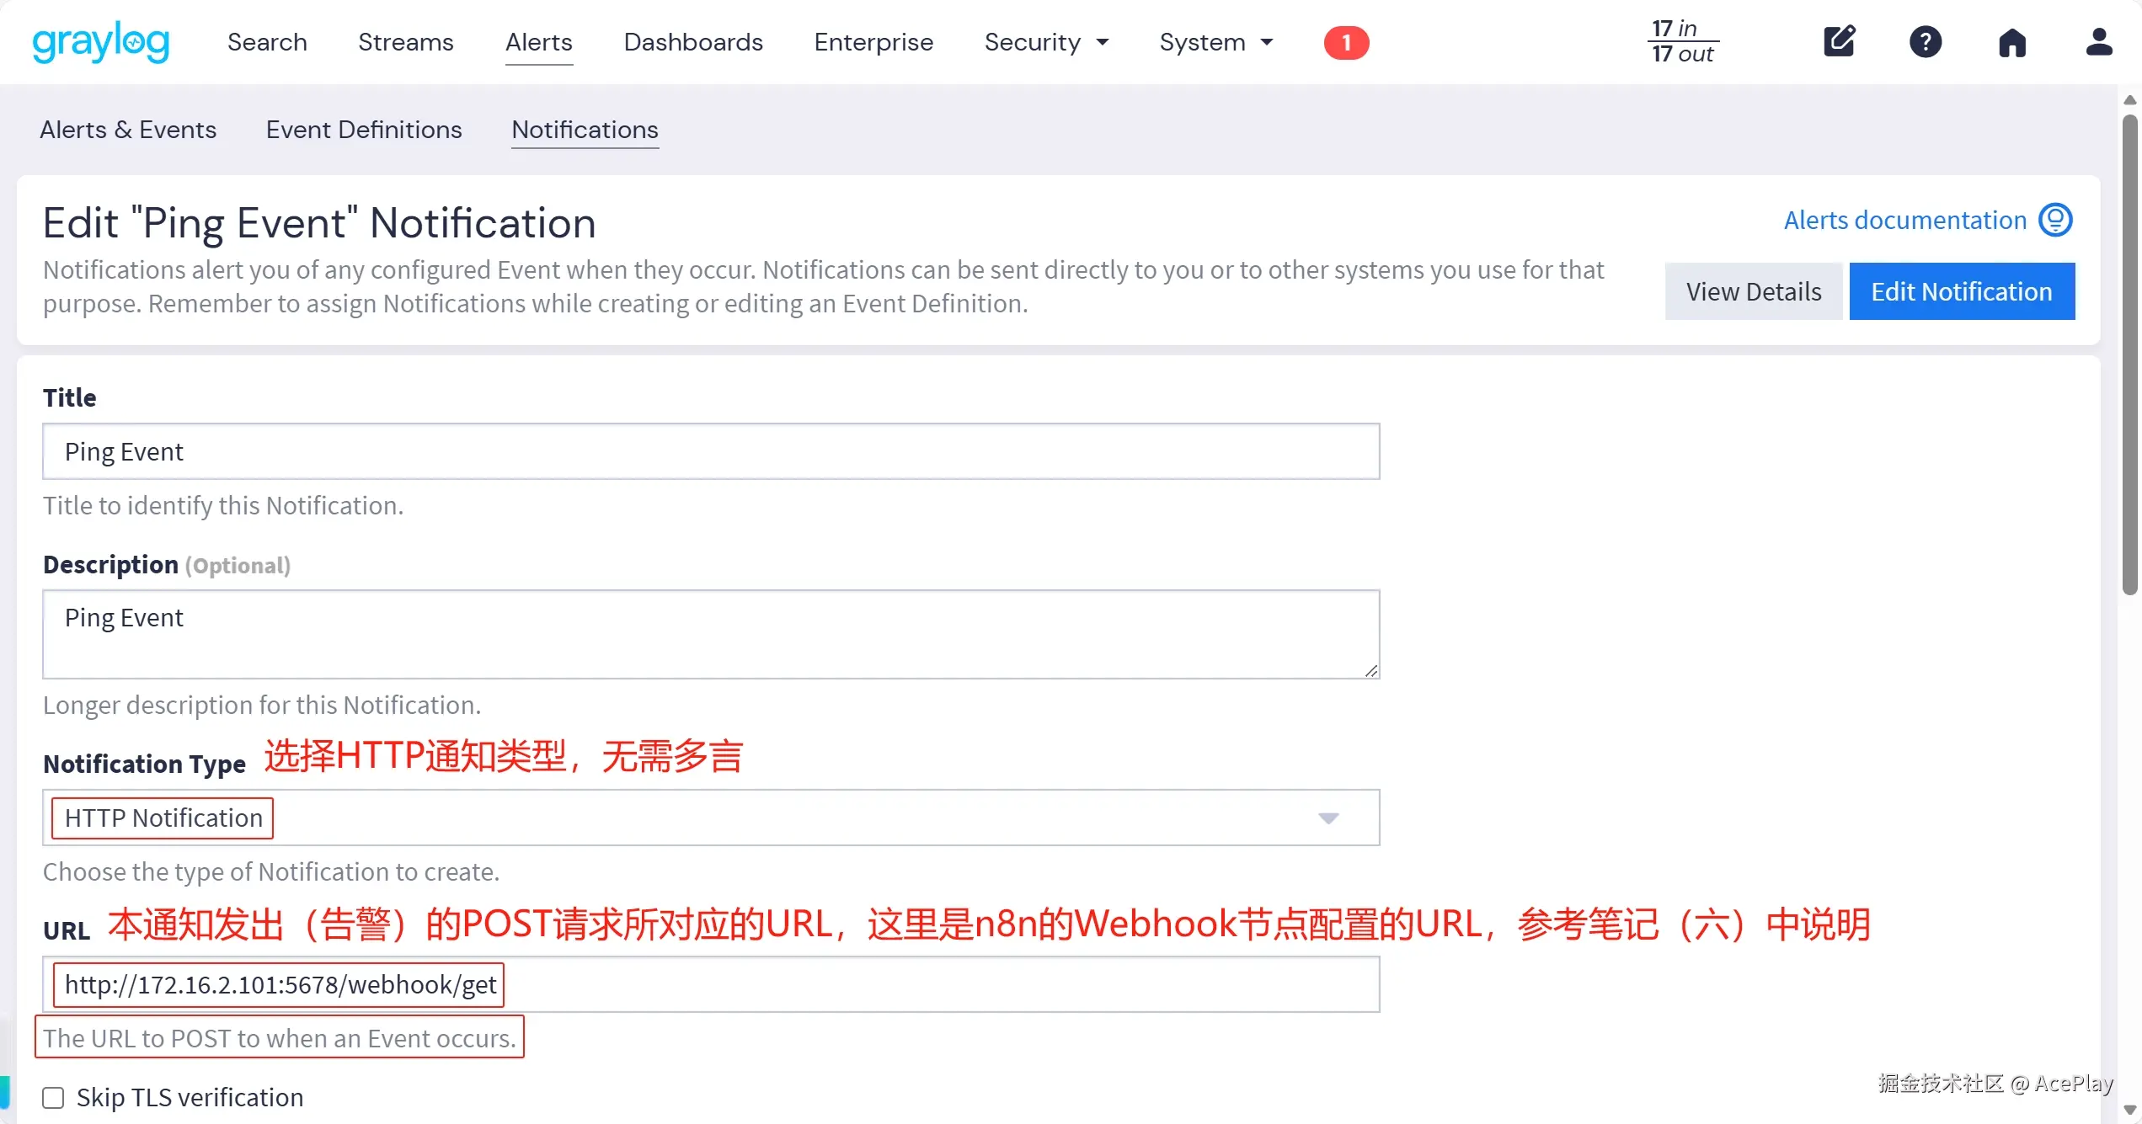This screenshot has width=2142, height=1124.
Task: Click the 17 in 17 out throughput indicator
Action: point(1682,40)
